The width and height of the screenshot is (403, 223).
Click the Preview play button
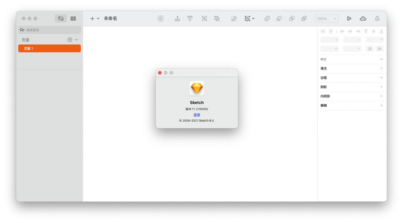(x=349, y=18)
